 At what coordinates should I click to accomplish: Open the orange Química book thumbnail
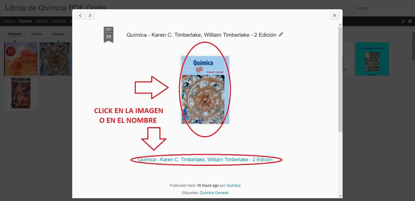tap(21, 59)
